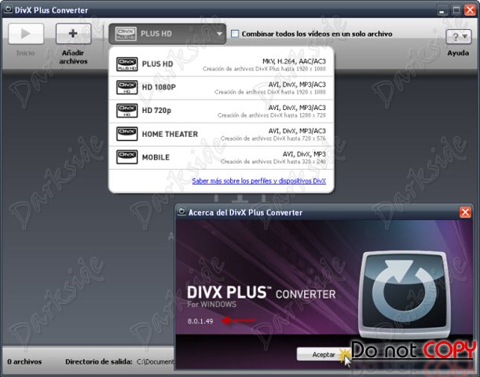480x377 pixels.
Task: Click MKV, H.264, AAC/AC3 format text
Action: (294, 61)
